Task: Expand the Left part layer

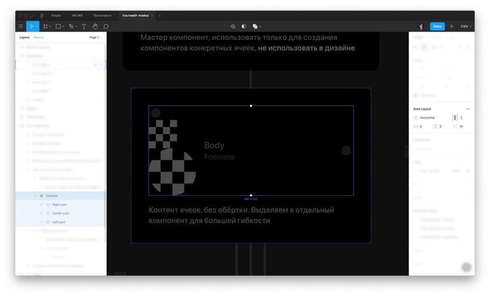Action: coord(41,222)
